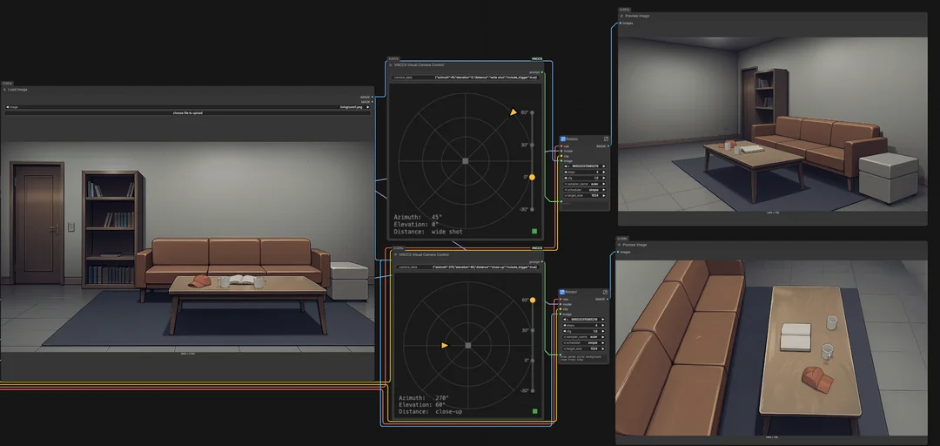Collapse the Load Image node via its dot
Screen dimensions: 940x446
[5, 90]
